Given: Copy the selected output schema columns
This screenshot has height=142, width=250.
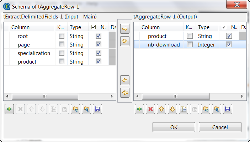Looking at the screenshot, I should click(x=183, y=109).
